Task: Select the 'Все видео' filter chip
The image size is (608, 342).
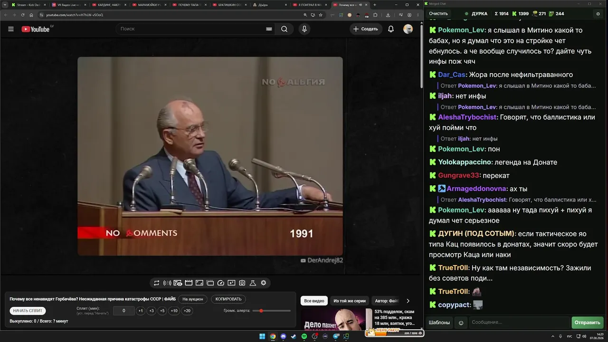Action: point(314,301)
